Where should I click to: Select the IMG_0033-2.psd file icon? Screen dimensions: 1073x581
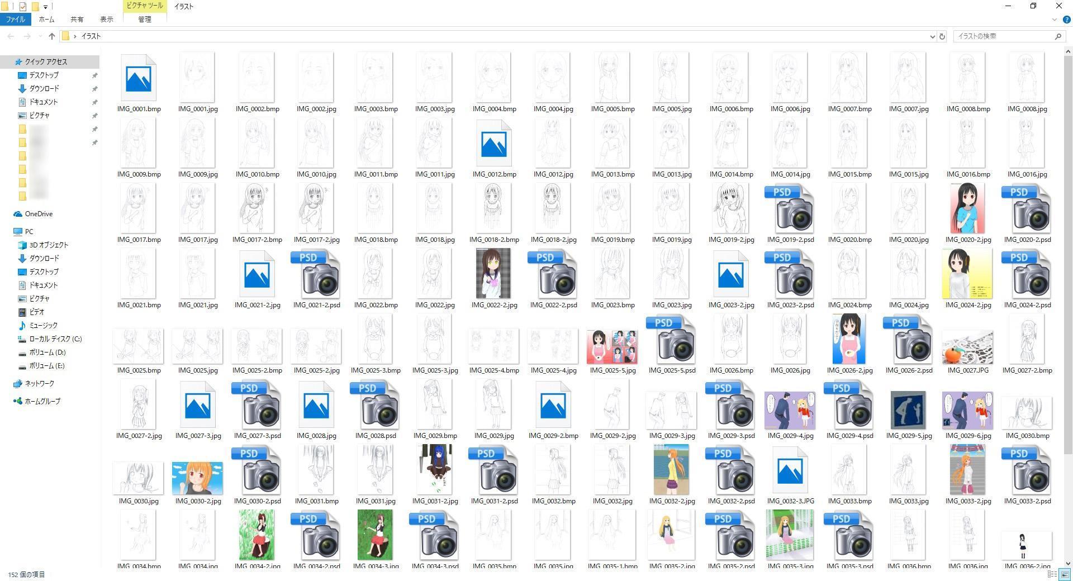coord(1027,470)
